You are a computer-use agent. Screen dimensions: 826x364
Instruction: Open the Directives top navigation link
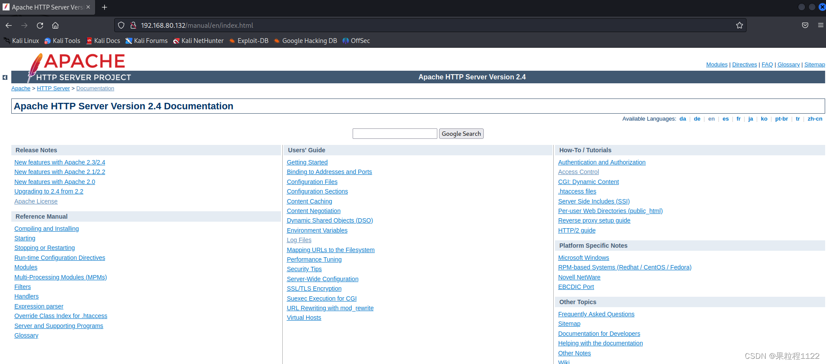744,65
